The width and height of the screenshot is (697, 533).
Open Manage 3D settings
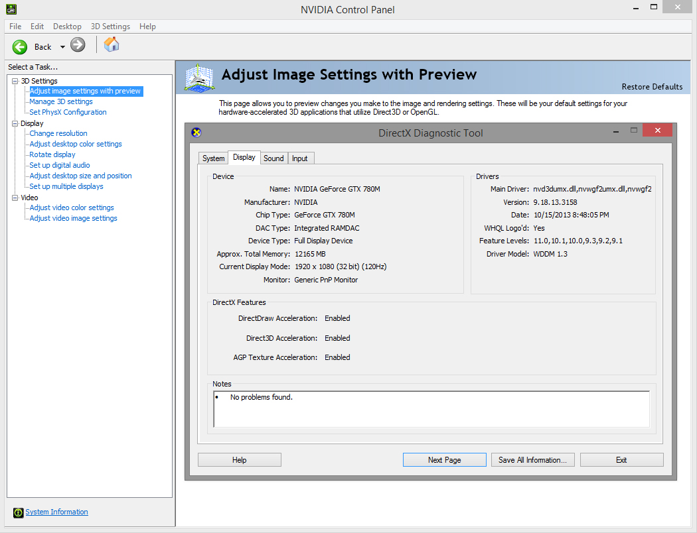61,101
